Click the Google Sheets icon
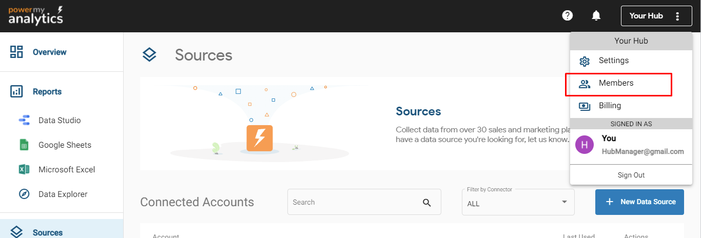This screenshot has height=238, width=701. (x=24, y=145)
